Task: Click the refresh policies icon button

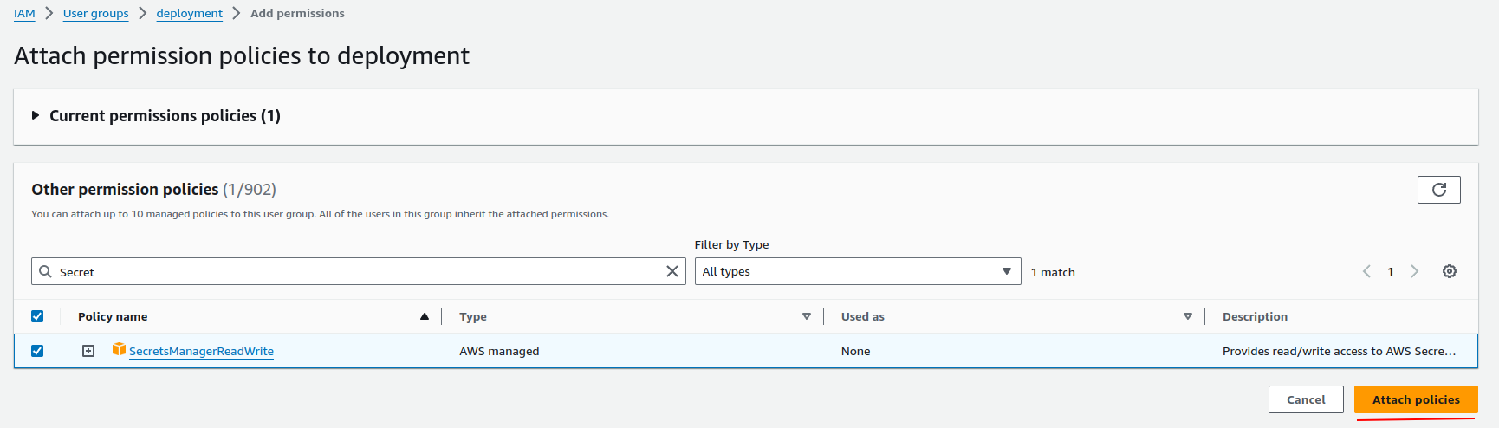Action: coord(1438,190)
